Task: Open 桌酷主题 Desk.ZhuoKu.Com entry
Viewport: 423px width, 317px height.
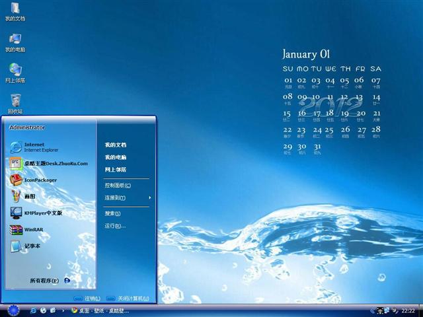Action: [x=48, y=164]
